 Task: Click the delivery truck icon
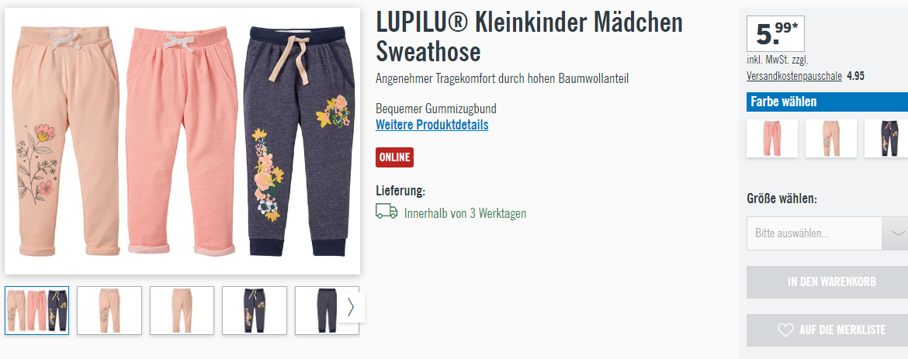[386, 212]
